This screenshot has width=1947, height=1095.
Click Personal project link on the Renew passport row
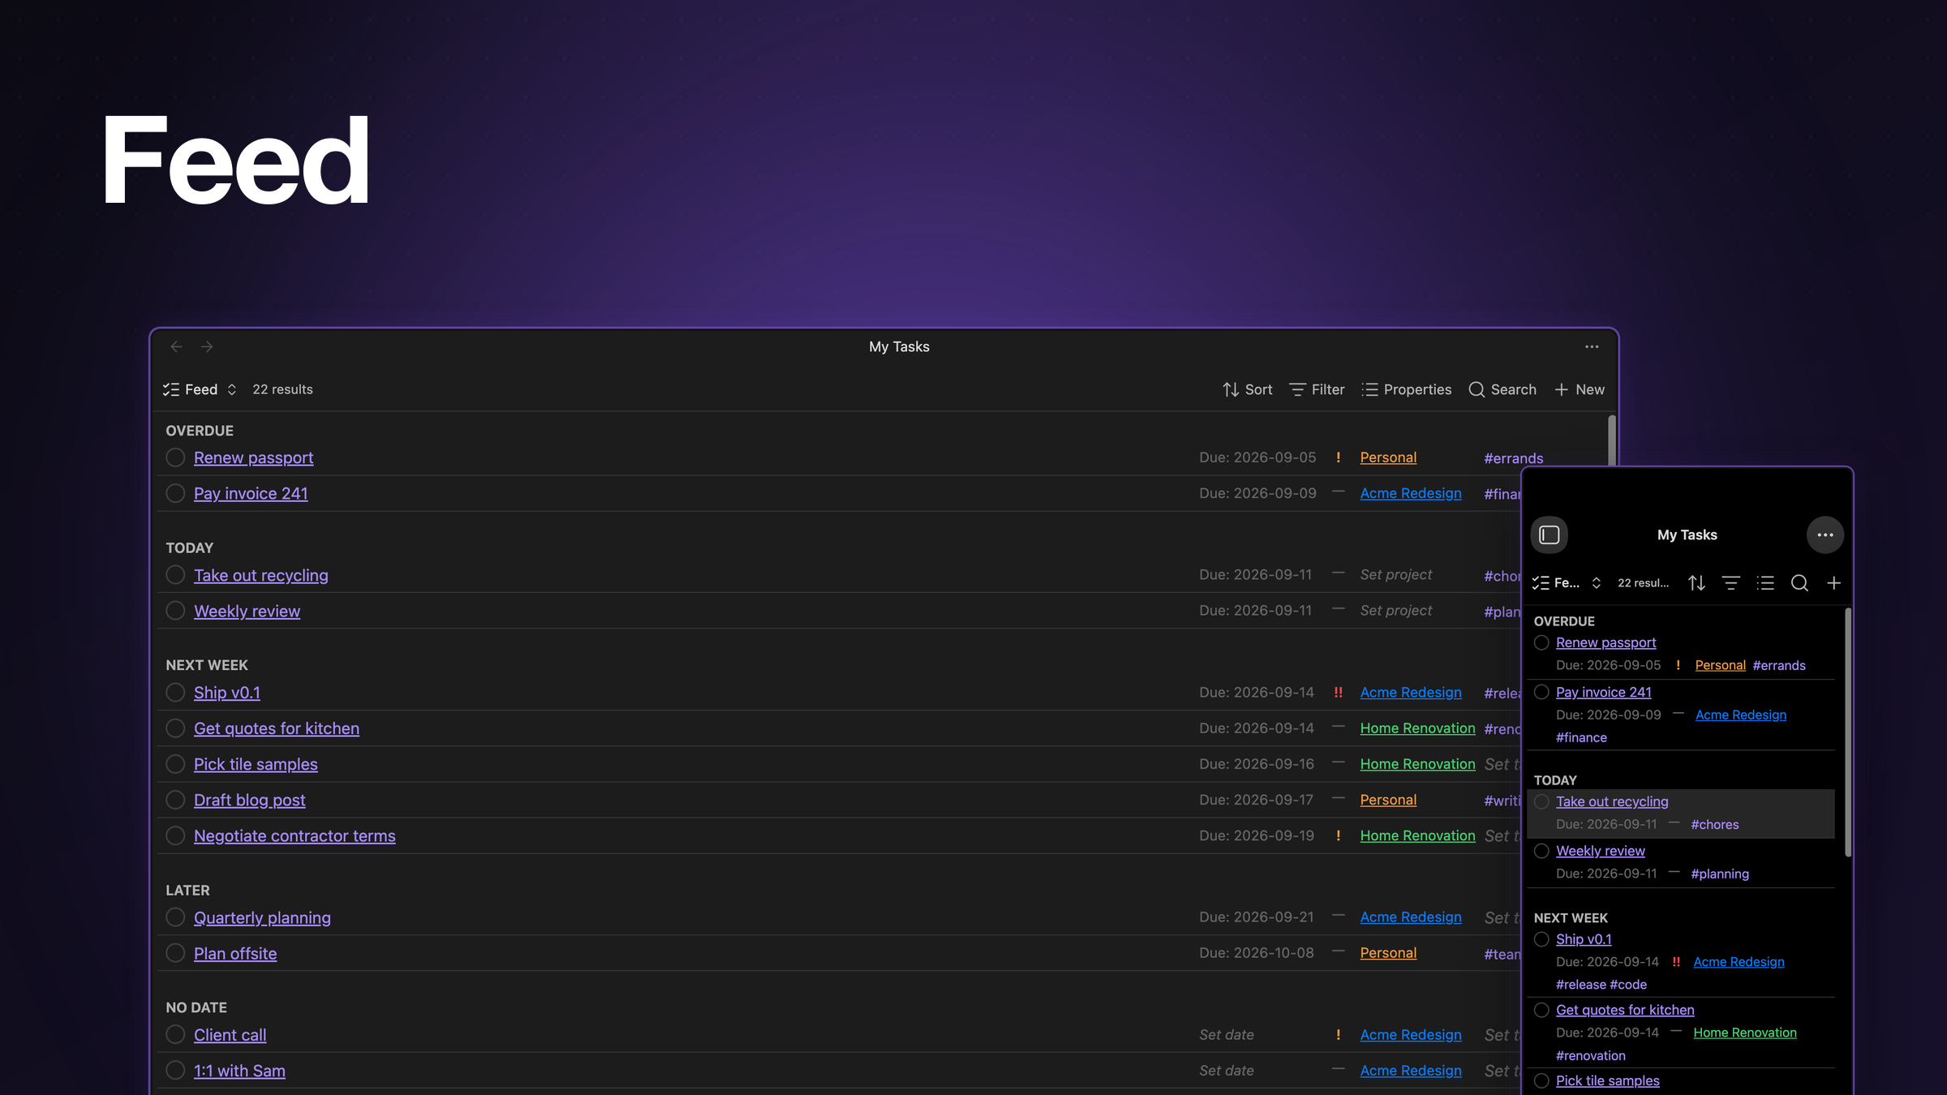coord(1388,457)
